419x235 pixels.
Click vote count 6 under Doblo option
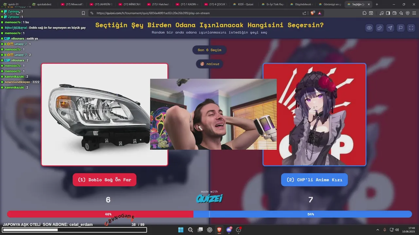pyautogui.click(x=108, y=200)
